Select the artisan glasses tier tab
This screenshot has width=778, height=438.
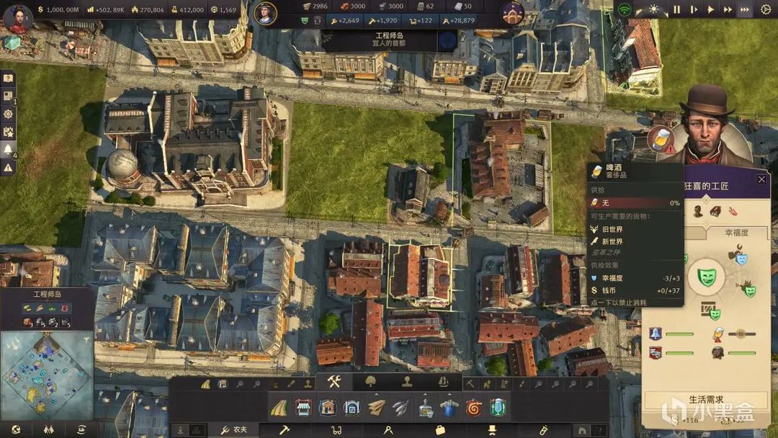[x=336, y=430]
